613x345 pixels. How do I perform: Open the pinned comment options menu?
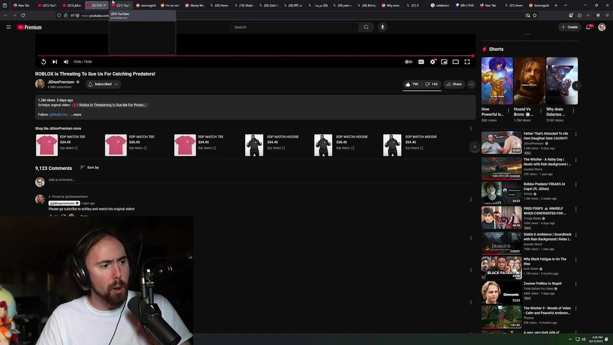click(x=471, y=199)
